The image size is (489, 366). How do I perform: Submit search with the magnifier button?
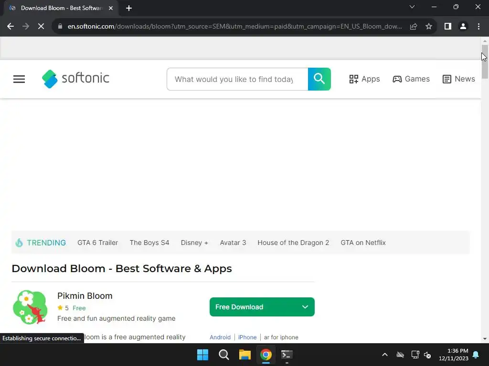pos(319,79)
